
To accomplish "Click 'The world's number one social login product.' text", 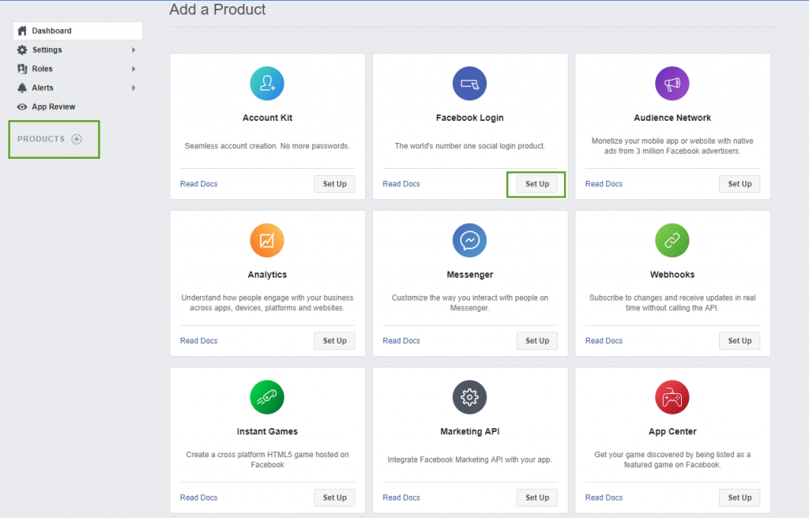I will click(x=469, y=146).
